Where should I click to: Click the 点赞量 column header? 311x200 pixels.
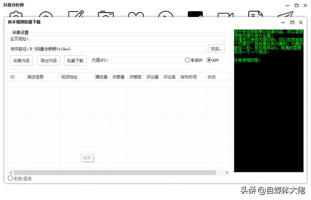click(119, 77)
